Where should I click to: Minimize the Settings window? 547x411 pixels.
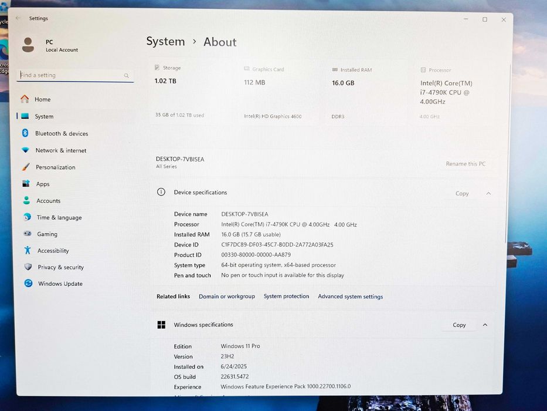(466, 19)
